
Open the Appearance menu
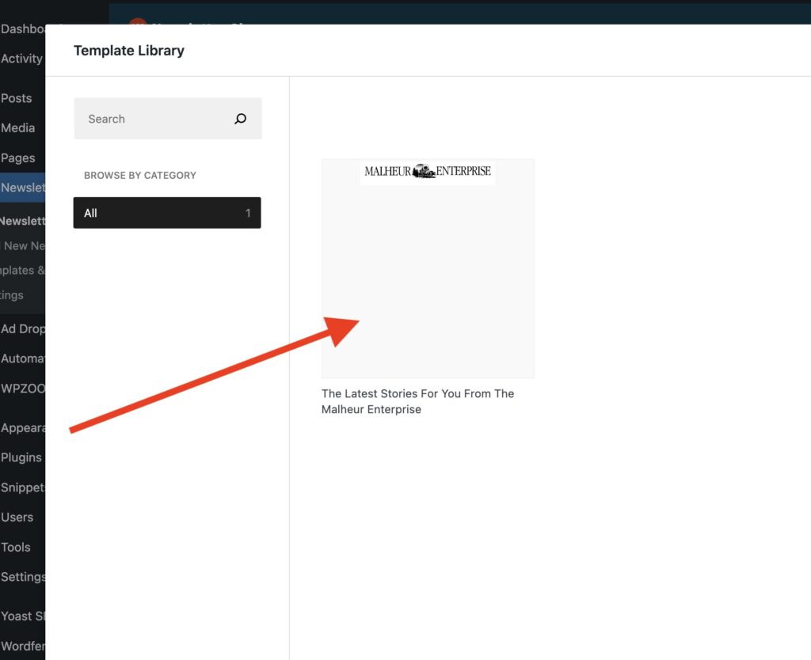pyautogui.click(x=23, y=428)
